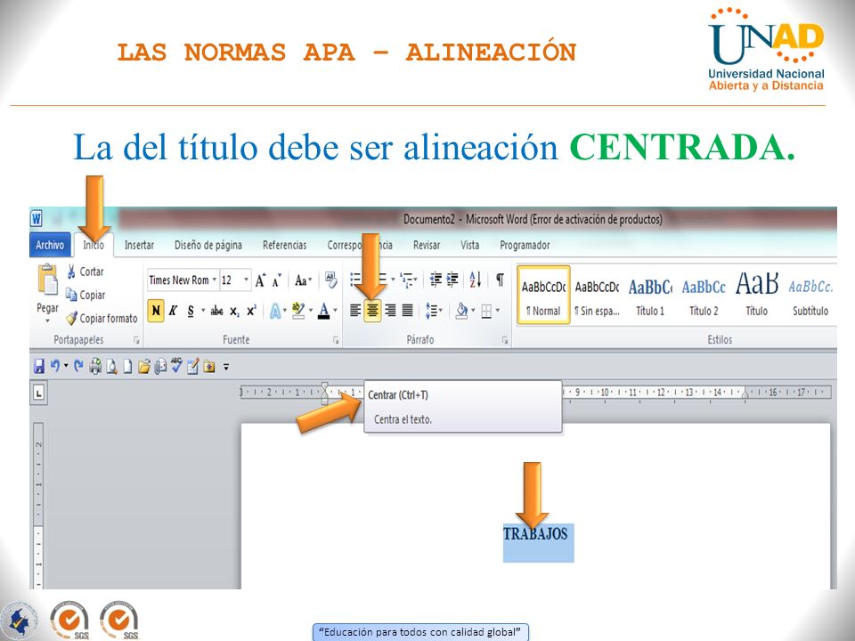Image resolution: width=855 pixels, height=641 pixels.
Task: Apply the Normal style
Action: 543,296
